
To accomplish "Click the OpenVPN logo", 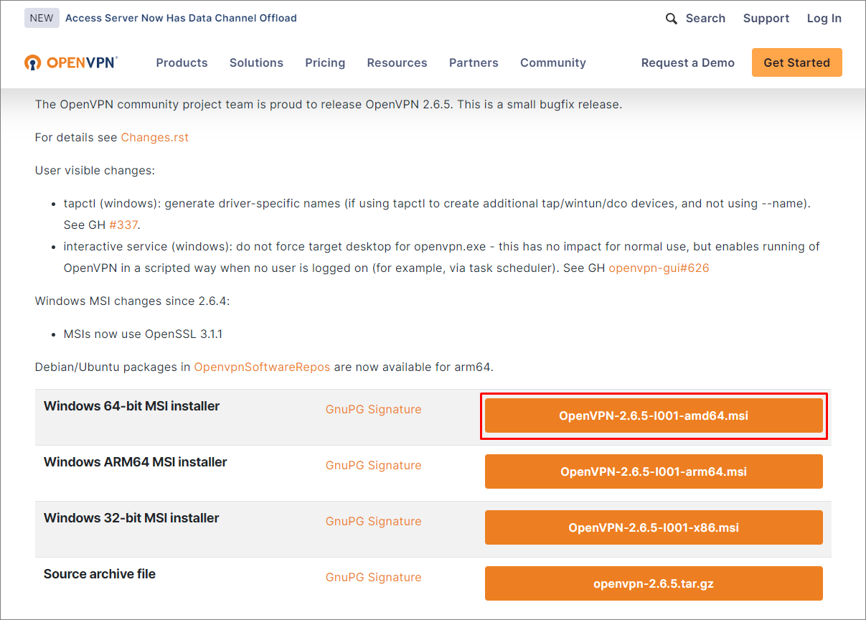I will click(x=70, y=62).
